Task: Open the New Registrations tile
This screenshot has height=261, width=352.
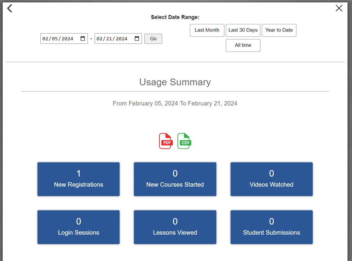Action: coord(79,179)
